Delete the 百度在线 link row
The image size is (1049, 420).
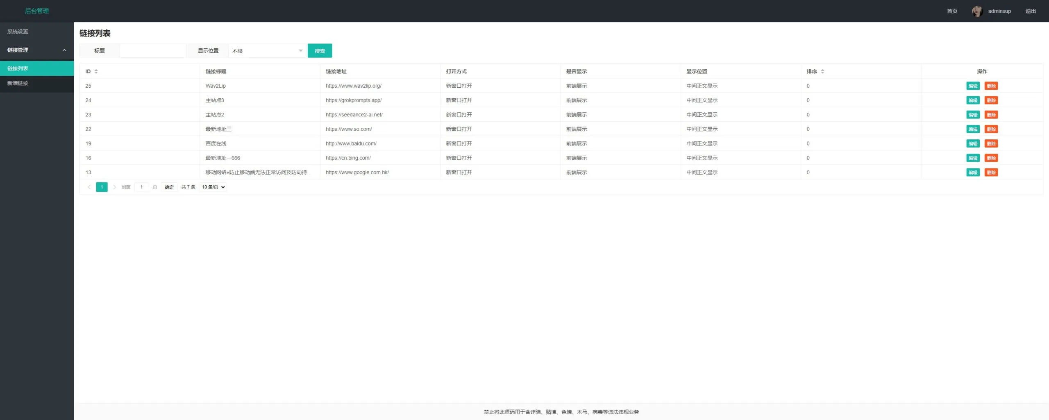(991, 143)
